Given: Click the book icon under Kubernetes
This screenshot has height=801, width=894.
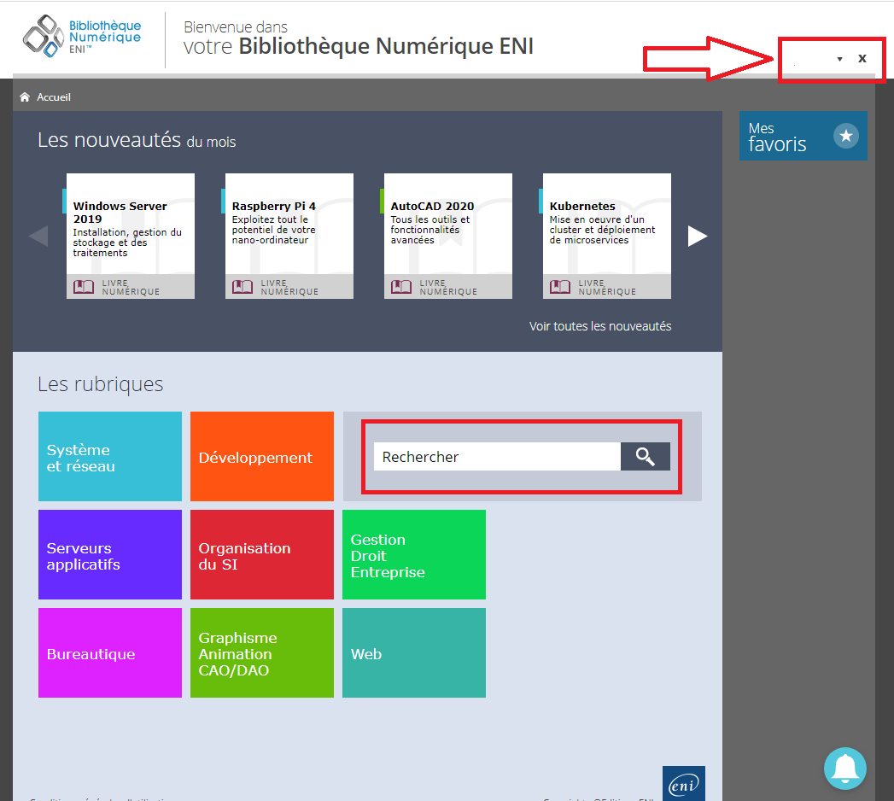Looking at the screenshot, I should click(560, 287).
